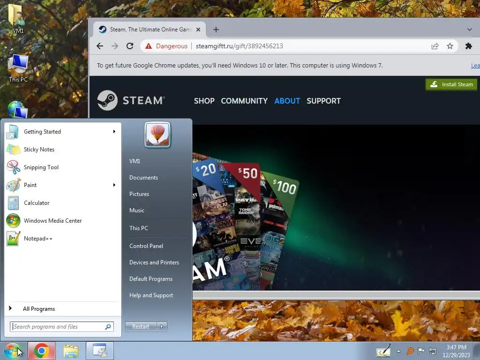Close the Steam tab
The image size is (480, 360).
(198, 30)
